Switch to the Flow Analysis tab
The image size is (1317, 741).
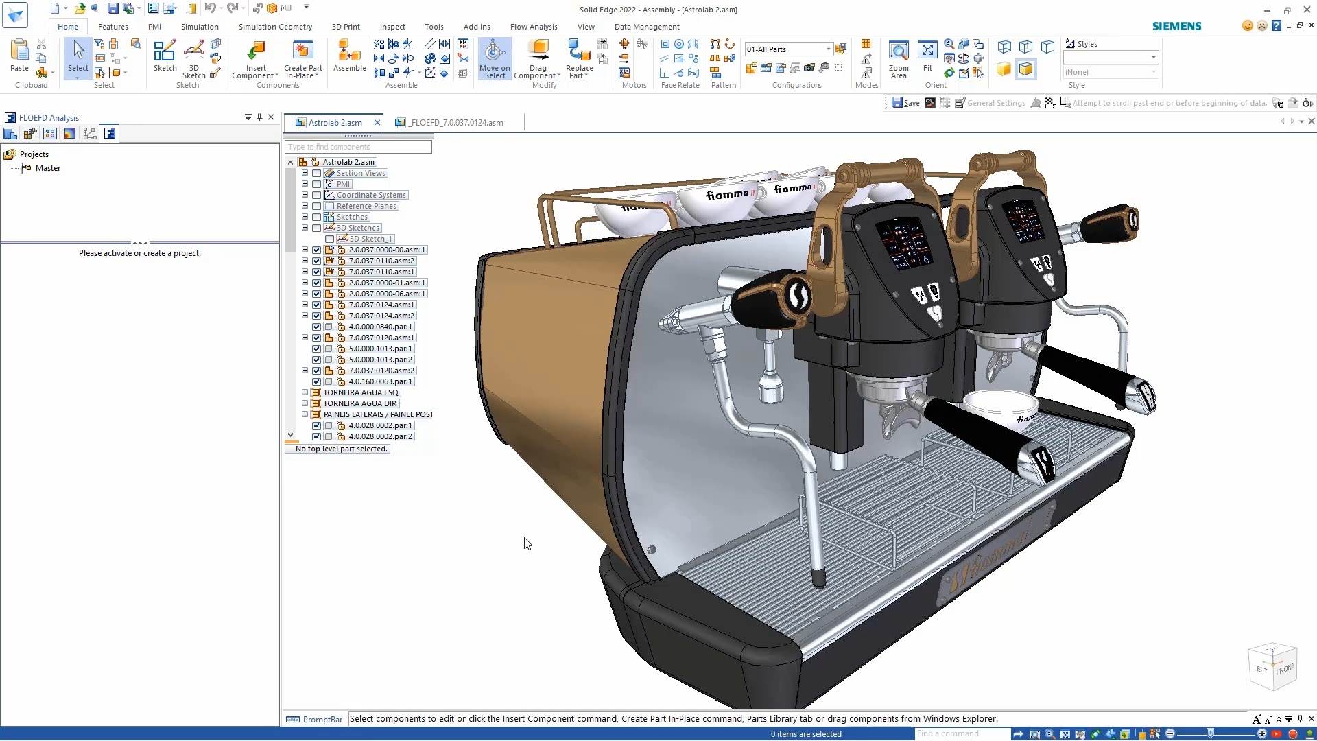534,26
